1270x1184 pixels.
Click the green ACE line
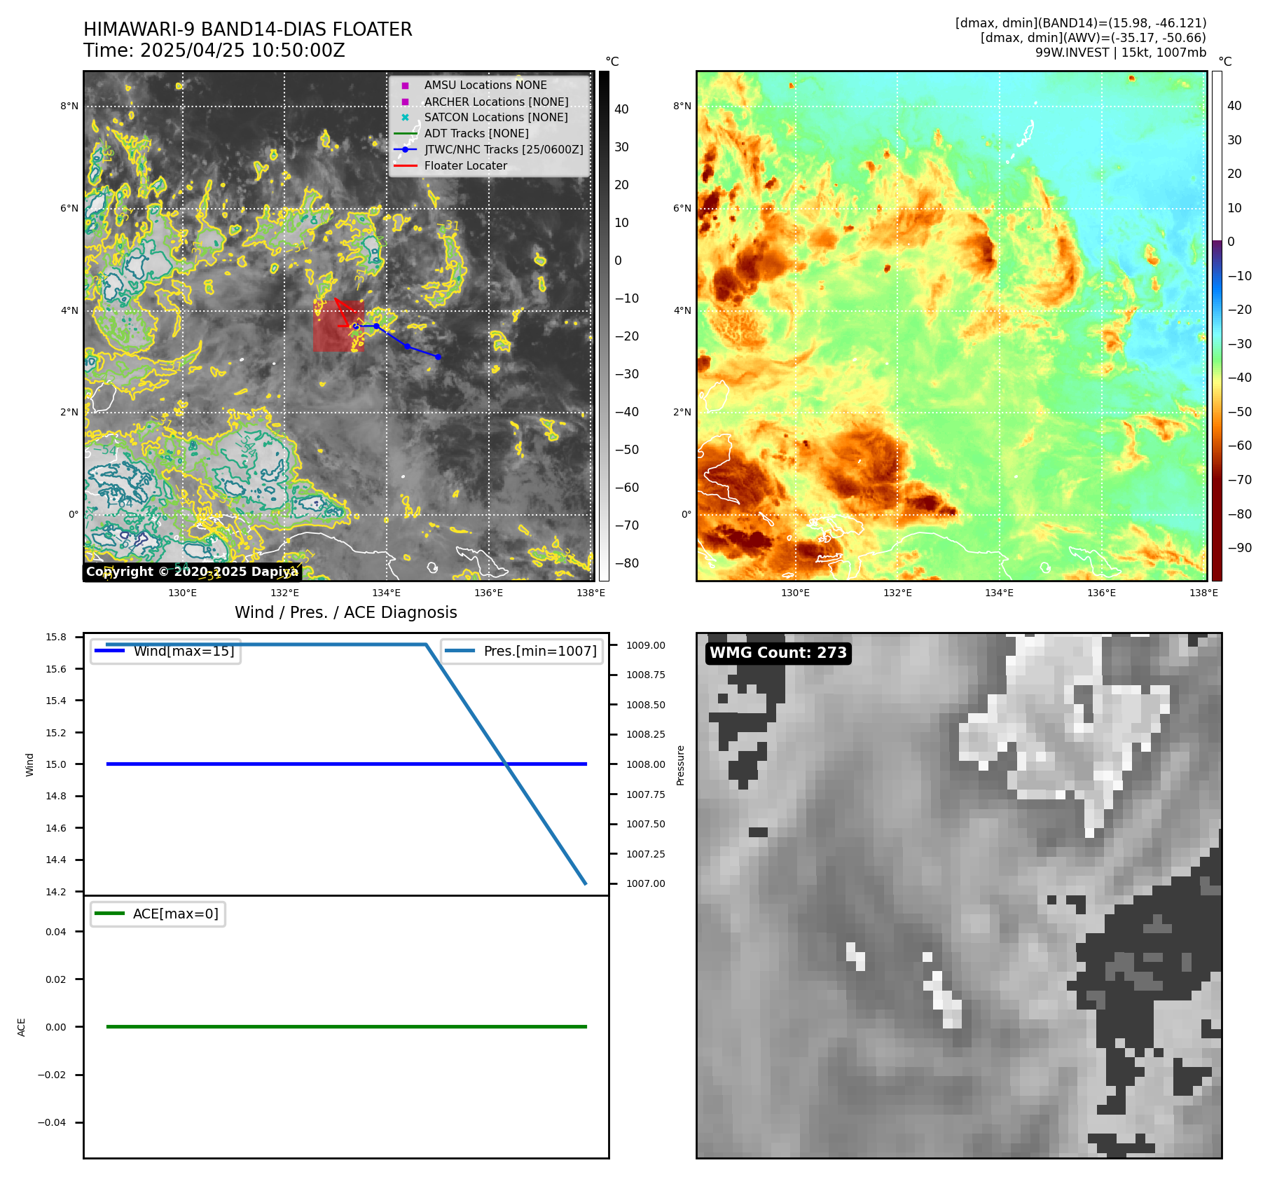click(346, 1026)
